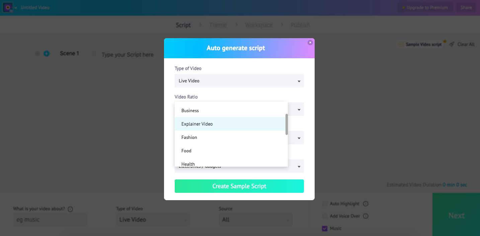Click info icon beside 'What is your video about?'
Screen dimensions: 480x236
pyautogui.click(x=70, y=209)
